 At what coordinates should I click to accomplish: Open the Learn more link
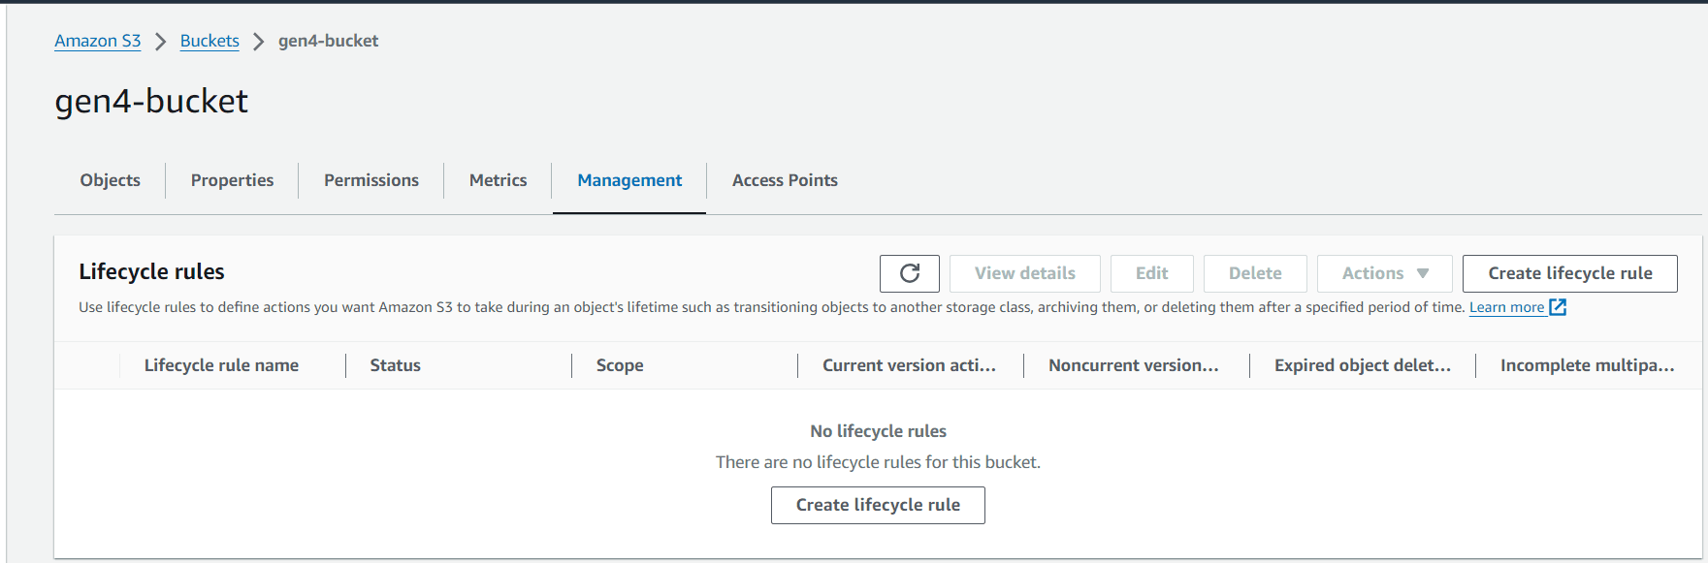(1506, 307)
